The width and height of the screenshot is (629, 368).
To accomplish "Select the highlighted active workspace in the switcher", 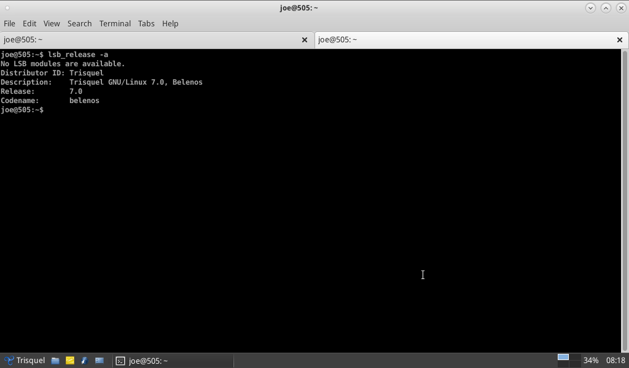I will tap(563, 357).
